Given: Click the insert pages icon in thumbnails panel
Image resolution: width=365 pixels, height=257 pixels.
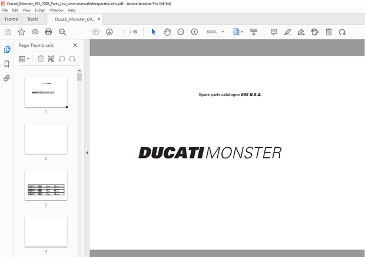Looking at the screenshot, I should (x=51, y=59).
